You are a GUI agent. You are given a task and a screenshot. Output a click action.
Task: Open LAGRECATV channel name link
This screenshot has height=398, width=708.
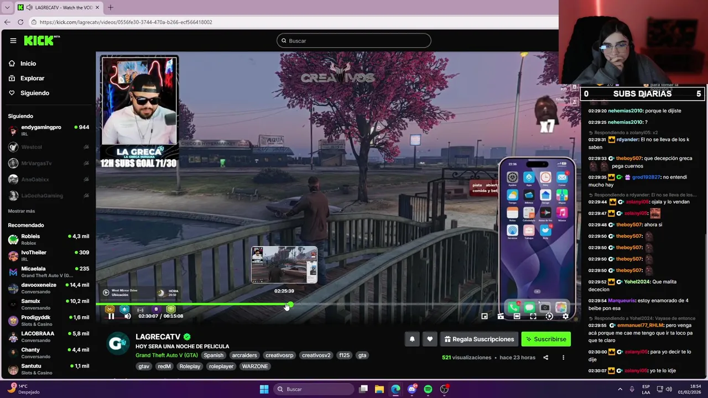point(158,337)
